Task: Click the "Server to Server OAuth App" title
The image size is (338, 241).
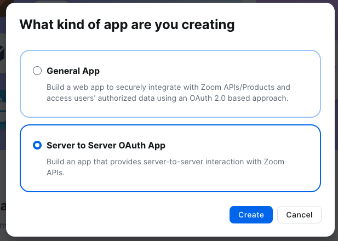Action: [x=106, y=145]
